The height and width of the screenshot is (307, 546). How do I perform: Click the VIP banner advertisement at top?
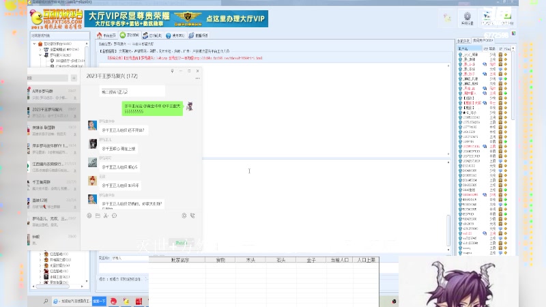(x=176, y=19)
